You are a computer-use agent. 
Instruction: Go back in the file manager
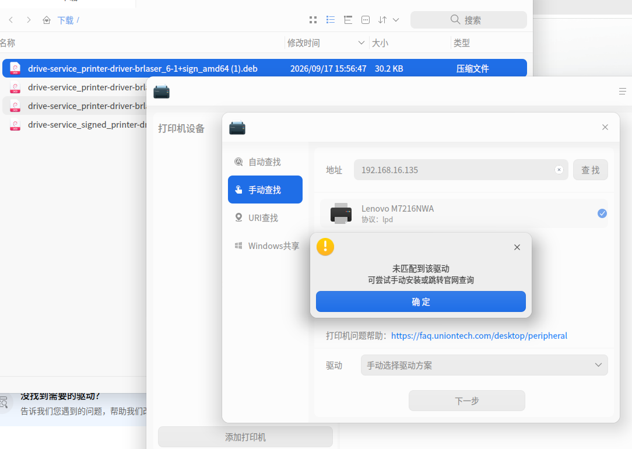tap(11, 20)
